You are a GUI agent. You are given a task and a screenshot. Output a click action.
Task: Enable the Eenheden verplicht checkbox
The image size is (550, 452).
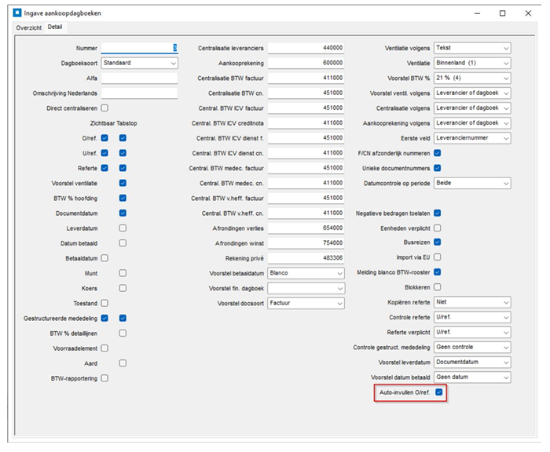tap(438, 228)
